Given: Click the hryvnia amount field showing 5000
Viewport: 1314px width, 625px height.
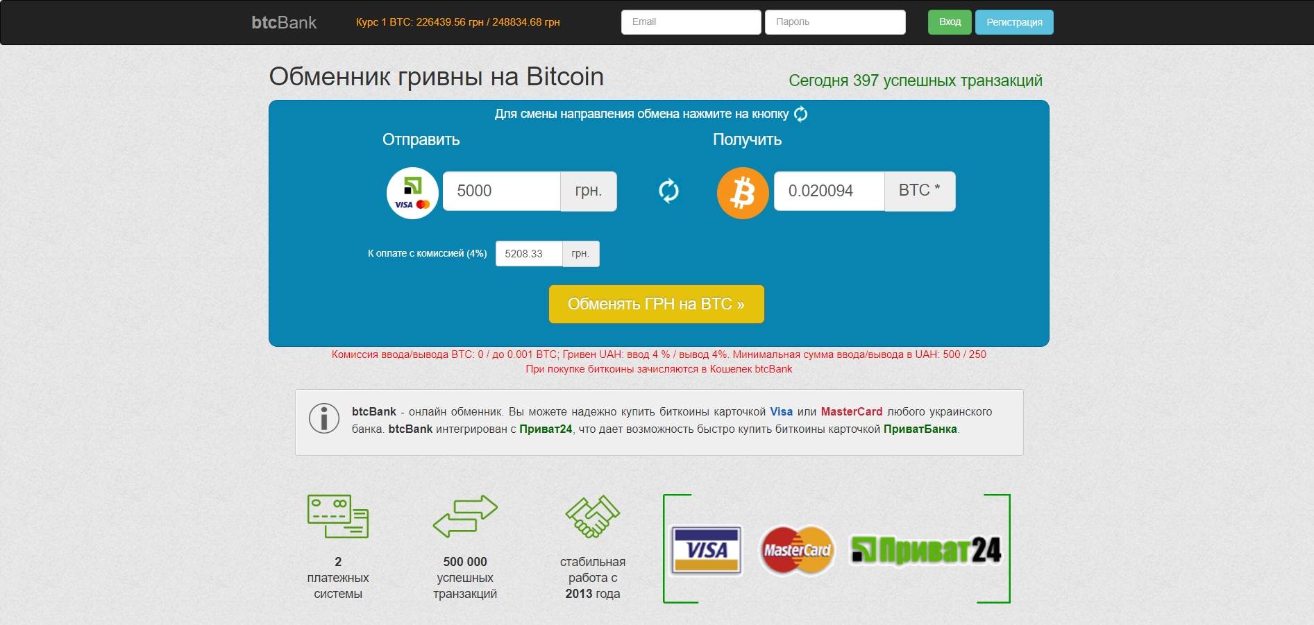Looking at the screenshot, I should [x=501, y=191].
